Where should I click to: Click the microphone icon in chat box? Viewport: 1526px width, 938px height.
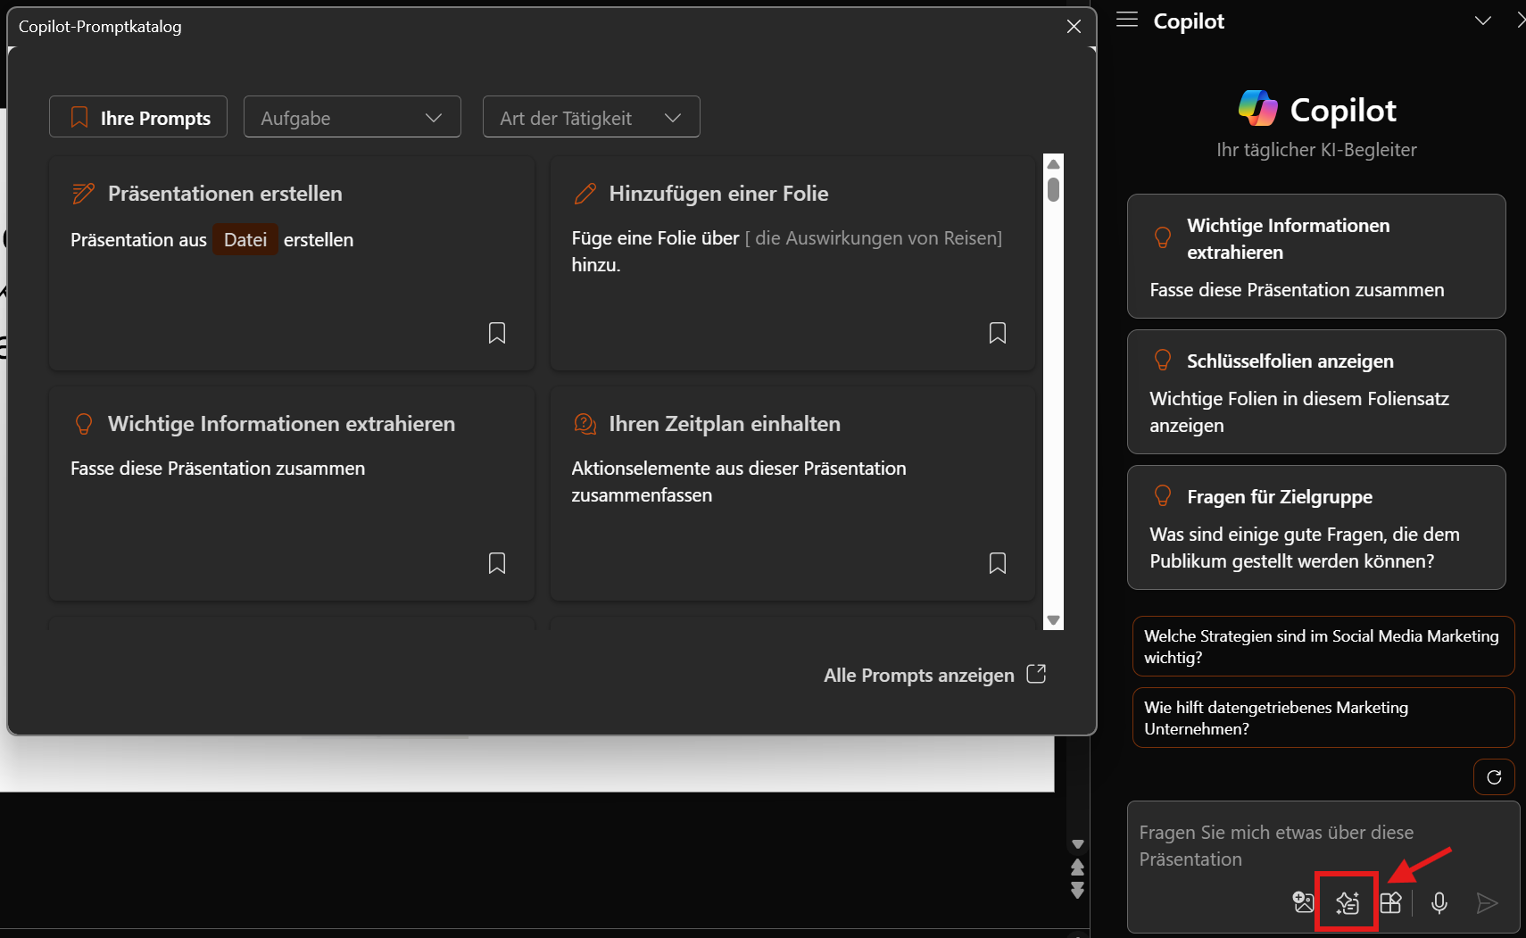point(1439,903)
